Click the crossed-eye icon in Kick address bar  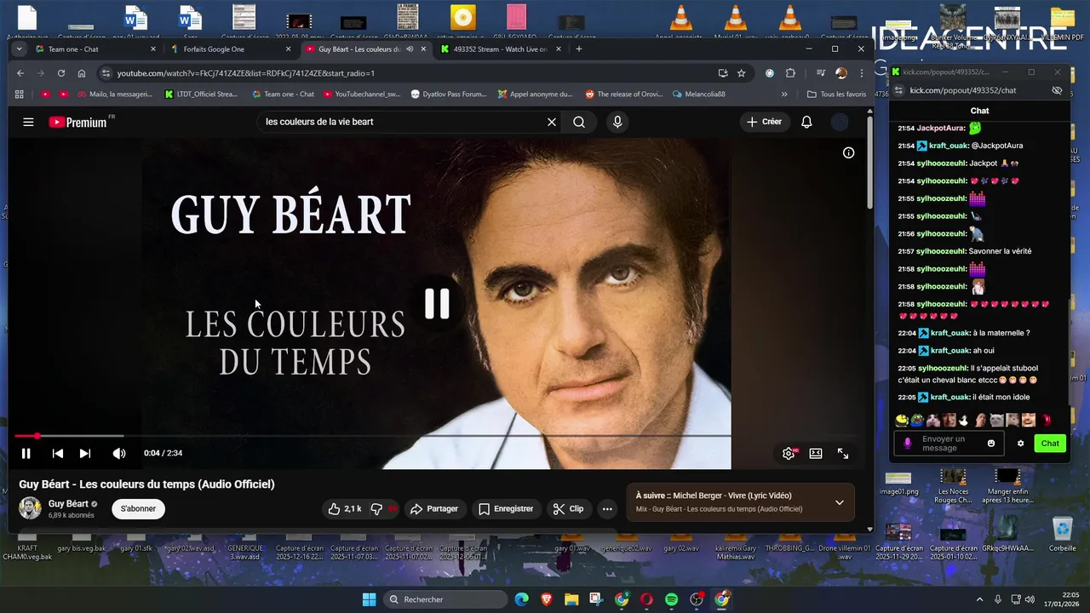pyautogui.click(x=1057, y=90)
